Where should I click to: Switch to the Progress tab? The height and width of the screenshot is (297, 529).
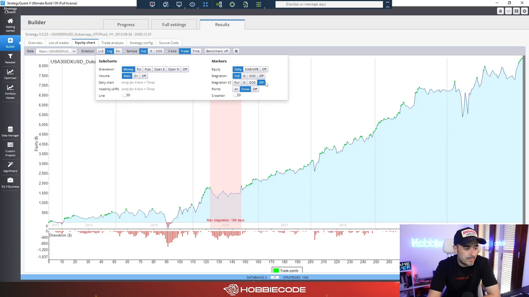click(x=126, y=25)
